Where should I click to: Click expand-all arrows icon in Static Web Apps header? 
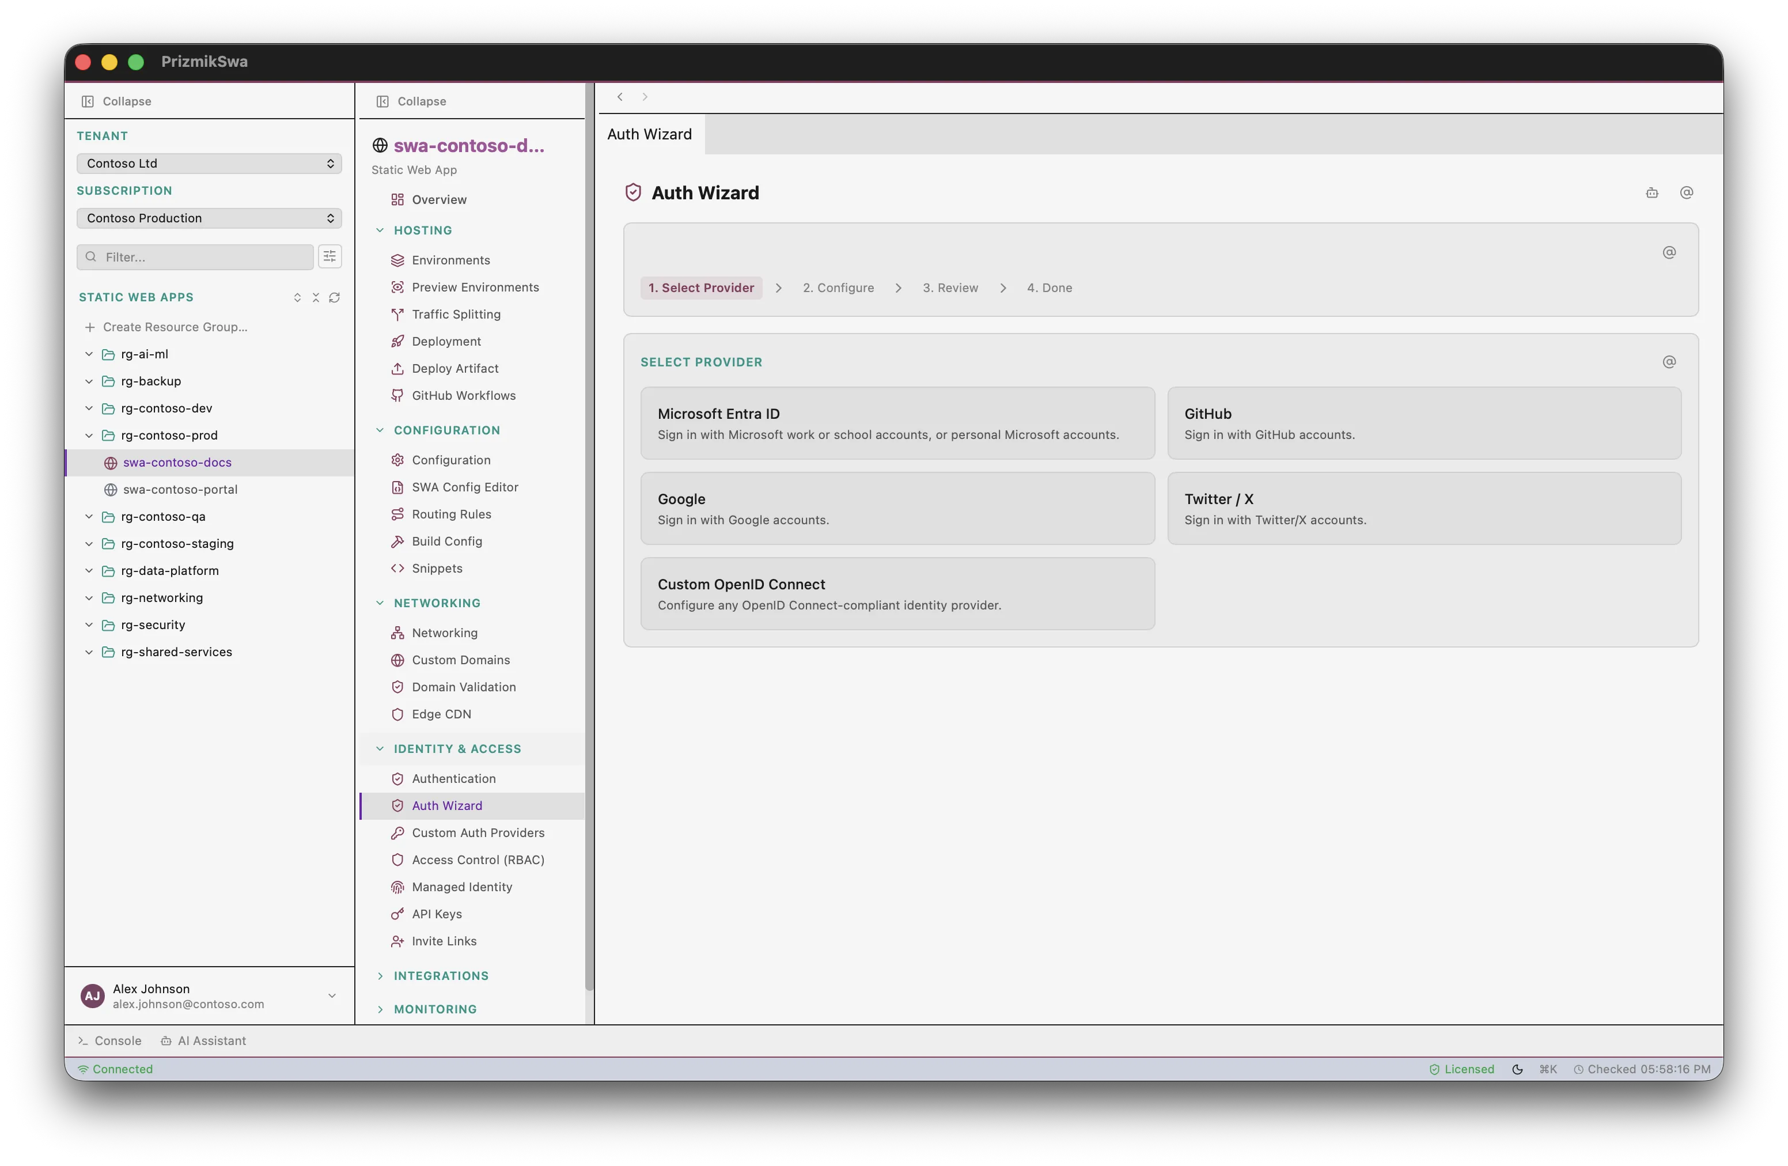(297, 297)
